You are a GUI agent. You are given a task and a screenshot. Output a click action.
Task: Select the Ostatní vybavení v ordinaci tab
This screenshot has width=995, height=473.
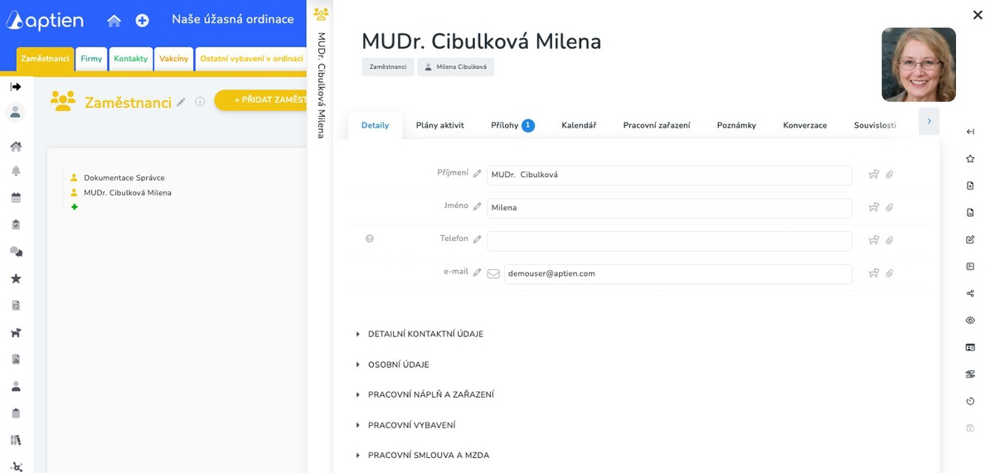[251, 59]
